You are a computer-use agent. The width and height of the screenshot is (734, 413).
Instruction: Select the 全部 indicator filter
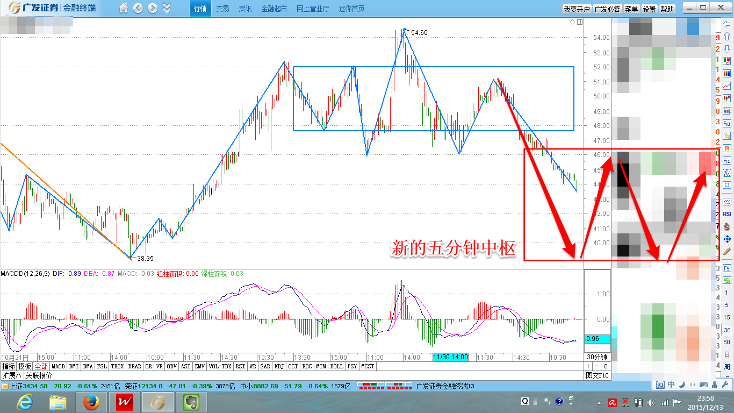[x=41, y=366]
